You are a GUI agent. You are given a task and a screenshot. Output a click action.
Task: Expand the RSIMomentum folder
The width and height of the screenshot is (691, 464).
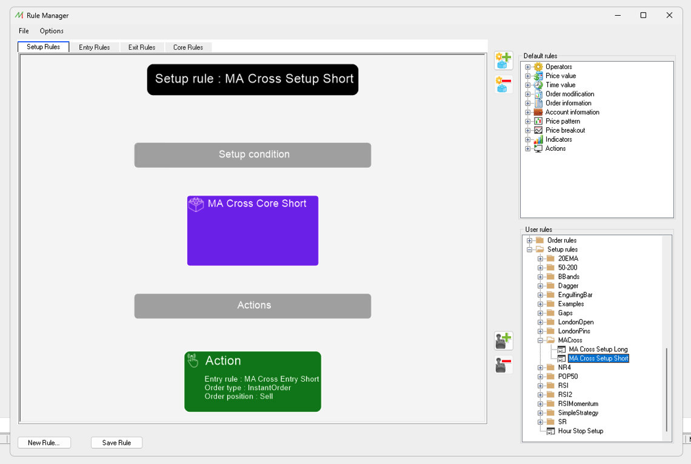coord(540,404)
